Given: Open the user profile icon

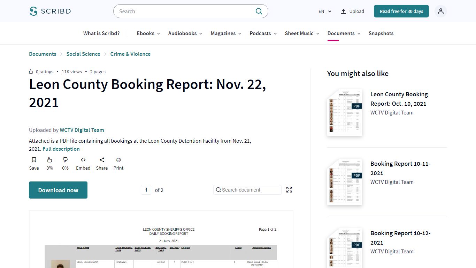Looking at the screenshot, I should point(441,11).
